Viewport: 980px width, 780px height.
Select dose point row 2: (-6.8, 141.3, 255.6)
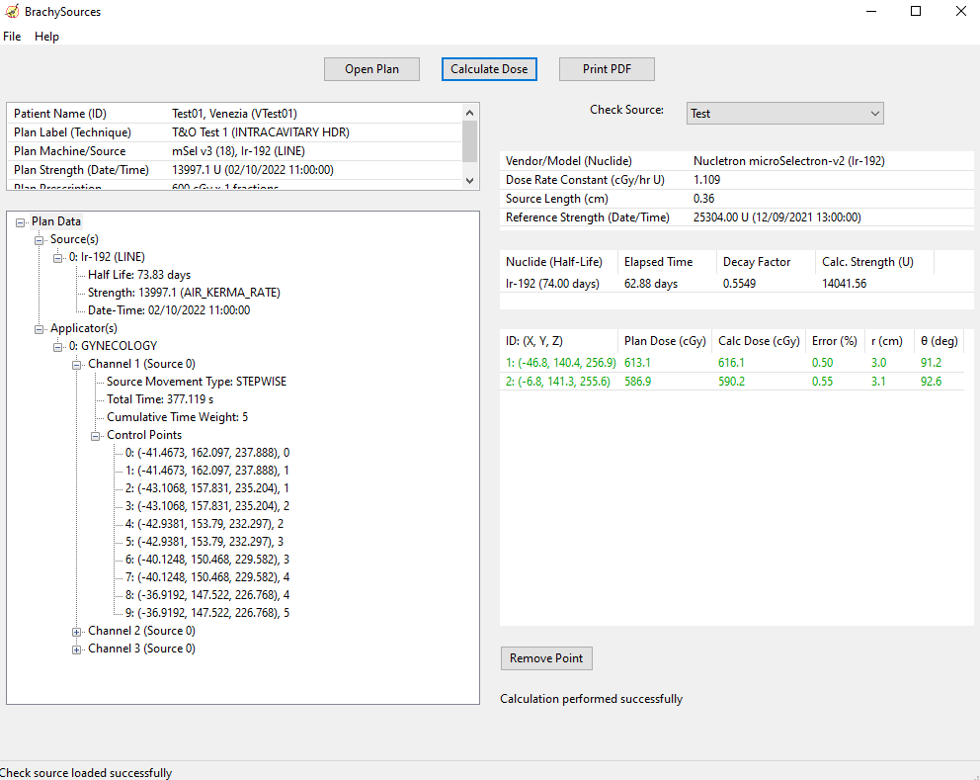(x=731, y=382)
